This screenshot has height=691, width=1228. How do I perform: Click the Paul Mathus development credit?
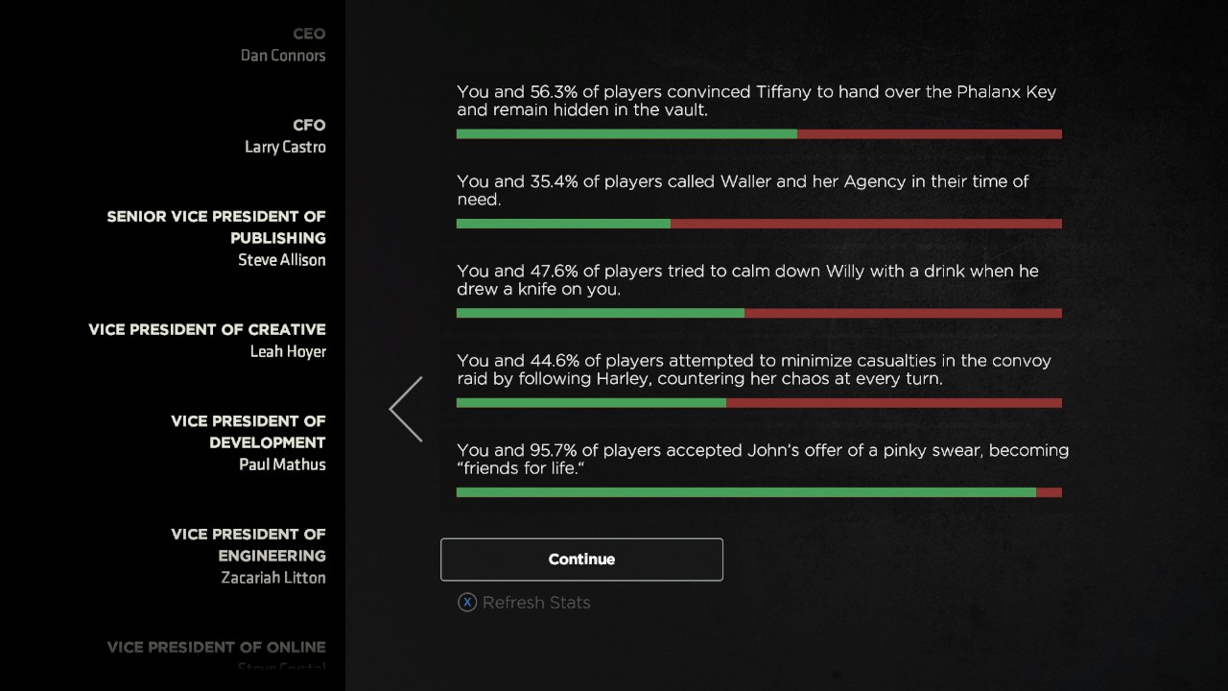coord(248,442)
